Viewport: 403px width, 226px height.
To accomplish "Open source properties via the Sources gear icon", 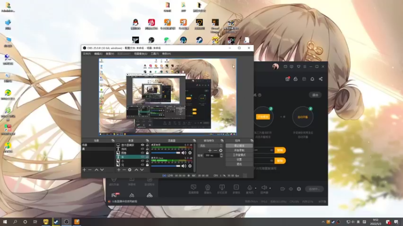I will click(130, 170).
